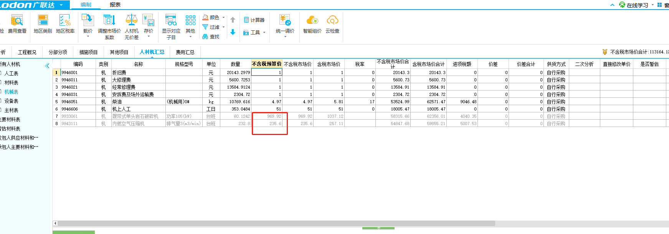Click the 含税市场价 column header
The height and width of the screenshot is (234, 669).
(x=329, y=64)
